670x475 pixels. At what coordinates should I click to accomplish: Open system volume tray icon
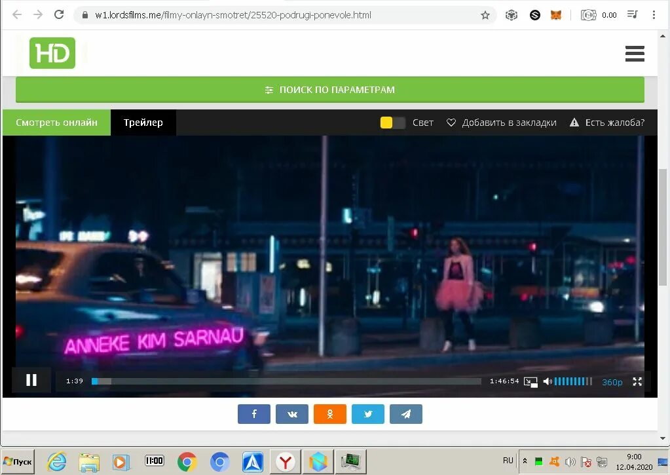[570, 462]
